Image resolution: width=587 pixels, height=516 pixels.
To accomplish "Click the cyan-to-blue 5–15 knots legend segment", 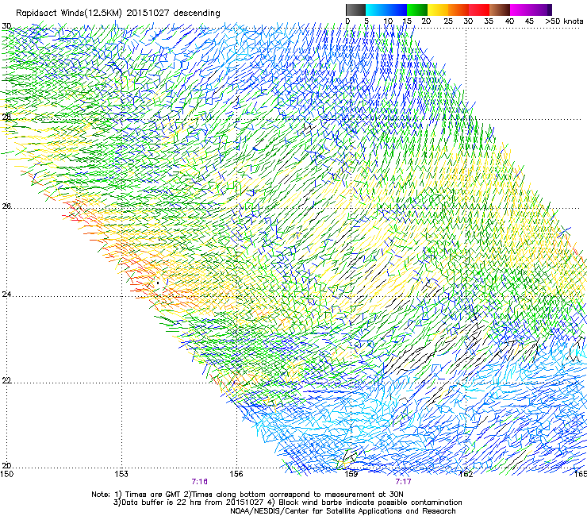I will [386, 10].
